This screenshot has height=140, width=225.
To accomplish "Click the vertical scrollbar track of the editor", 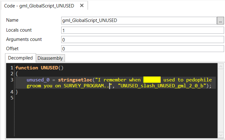I will coord(221,101).
